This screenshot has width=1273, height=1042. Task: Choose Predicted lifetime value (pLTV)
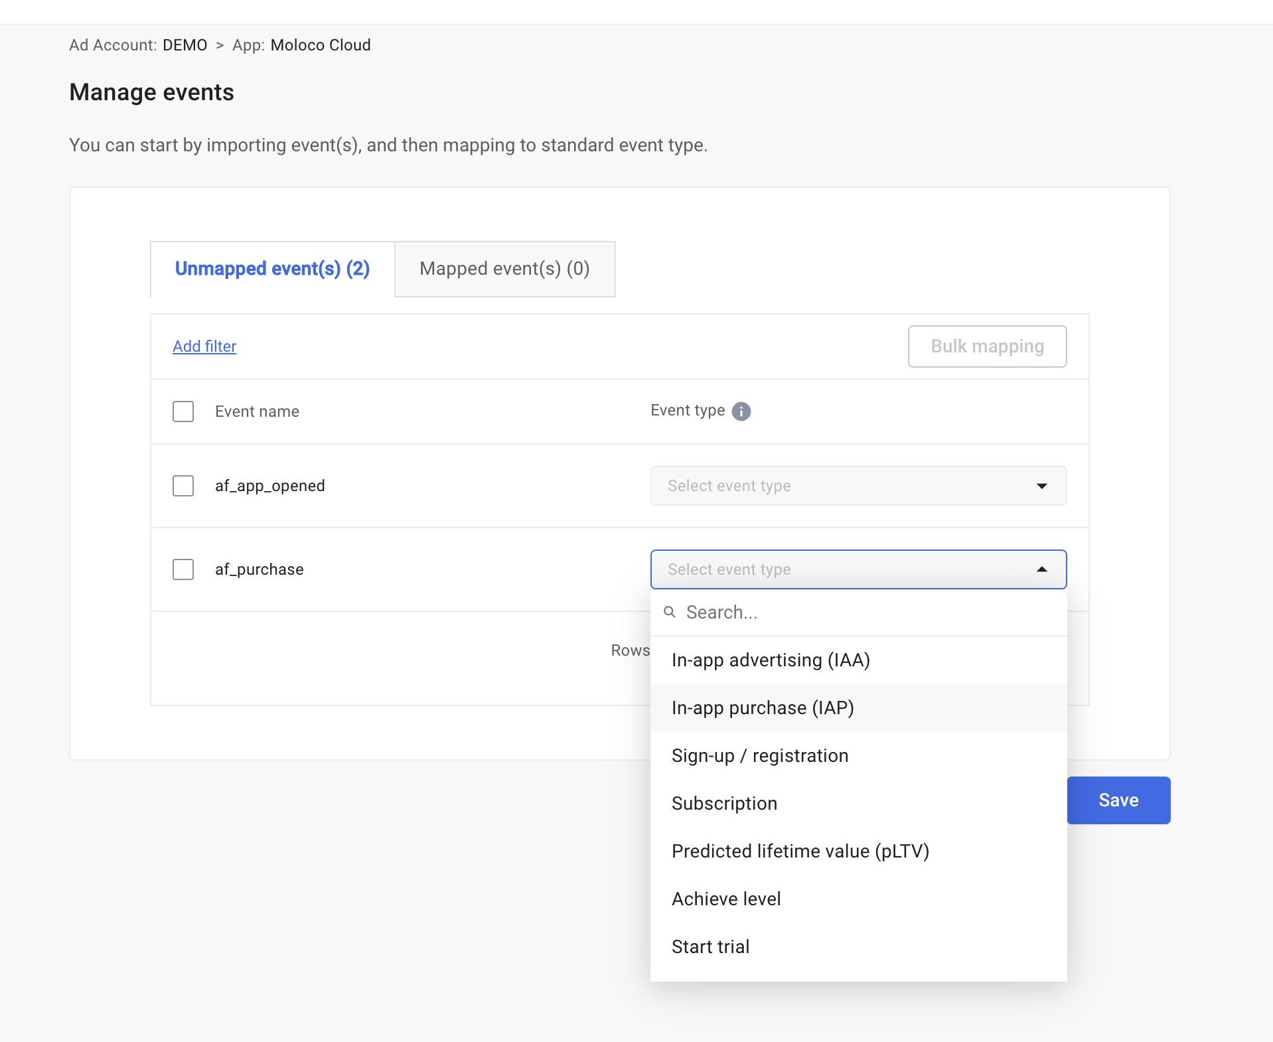pos(800,852)
